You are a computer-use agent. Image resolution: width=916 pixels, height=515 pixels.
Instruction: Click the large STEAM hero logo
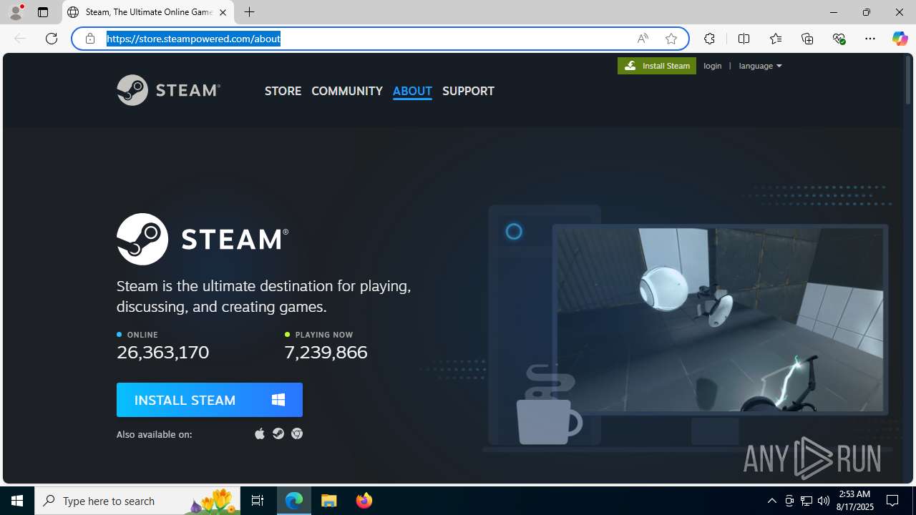point(203,239)
